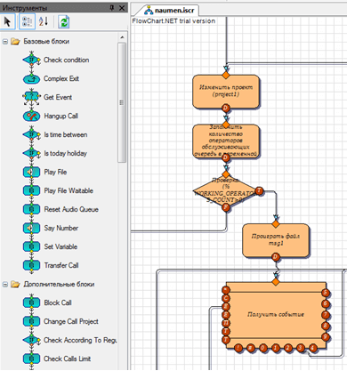Click the Transfer Call label text
This screenshot has width=347, height=371.
pyautogui.click(x=61, y=265)
